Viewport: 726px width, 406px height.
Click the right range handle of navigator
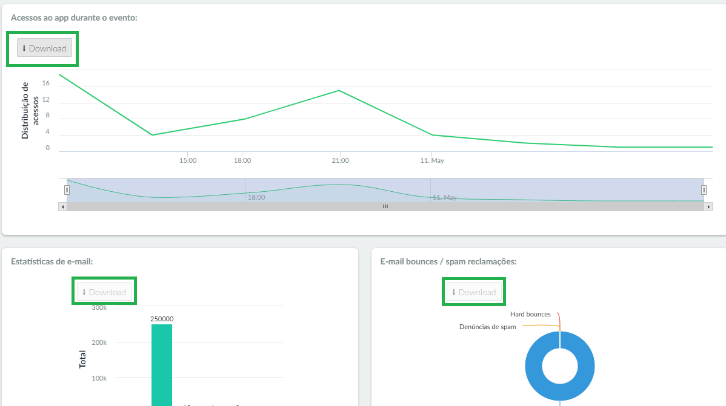point(704,190)
